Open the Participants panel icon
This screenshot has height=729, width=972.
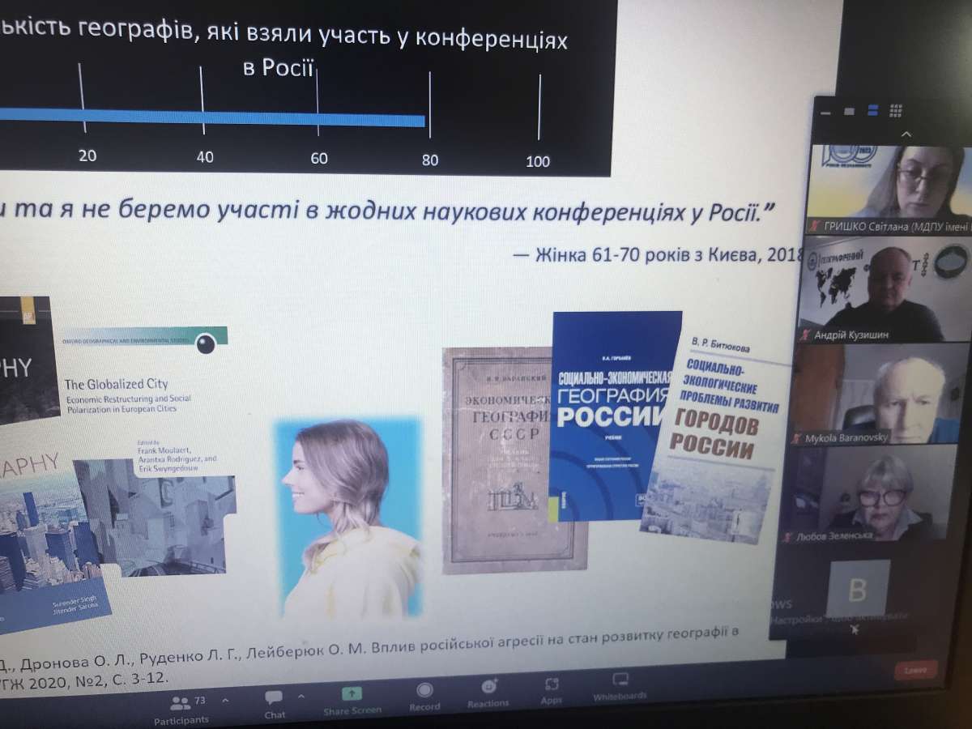tap(181, 702)
